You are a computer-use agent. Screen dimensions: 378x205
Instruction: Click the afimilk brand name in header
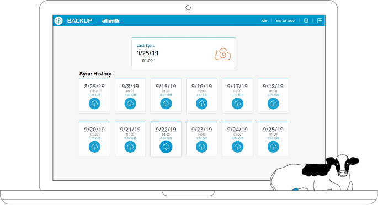[111, 21]
